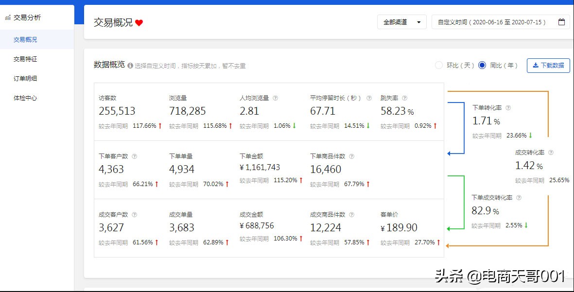Open the 订单明细 section
Viewport: 574px width, 292px height.
25,78
